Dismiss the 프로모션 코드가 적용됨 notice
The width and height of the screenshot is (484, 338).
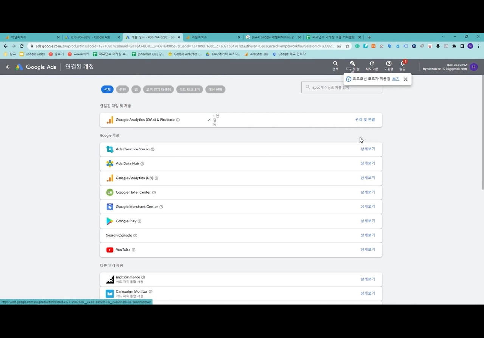(x=405, y=79)
